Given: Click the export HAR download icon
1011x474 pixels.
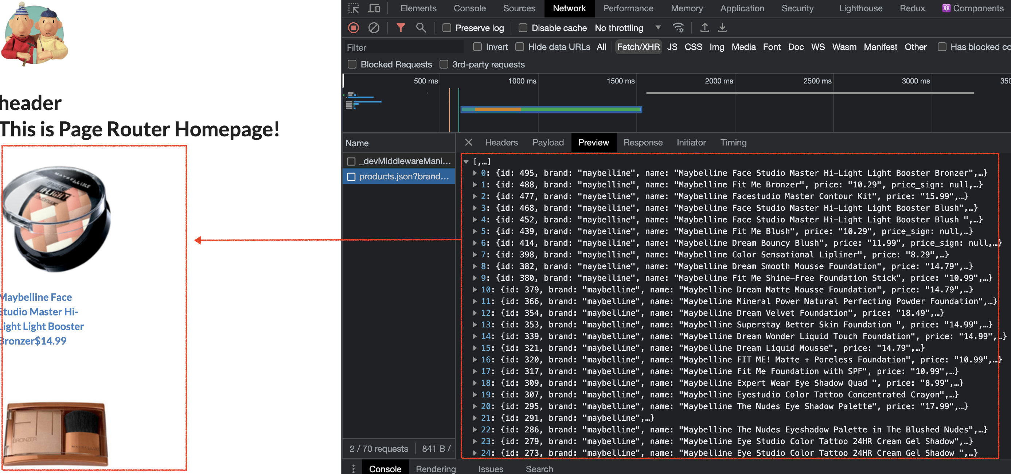Looking at the screenshot, I should 722,27.
